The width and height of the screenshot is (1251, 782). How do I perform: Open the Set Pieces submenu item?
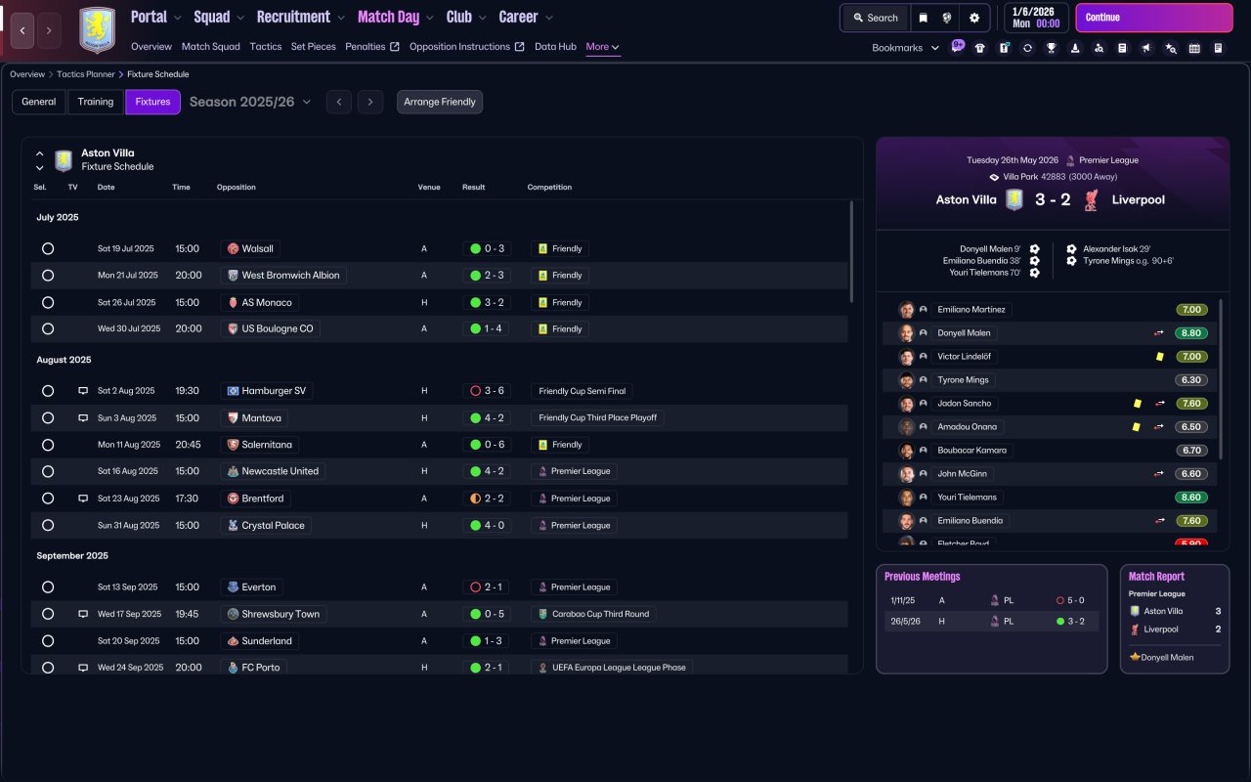coord(314,47)
